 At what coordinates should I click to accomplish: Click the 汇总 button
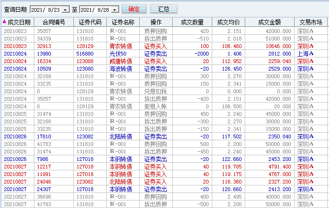click(163, 9)
